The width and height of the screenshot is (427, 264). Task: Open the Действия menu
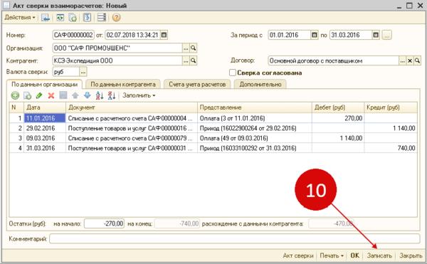coord(20,17)
